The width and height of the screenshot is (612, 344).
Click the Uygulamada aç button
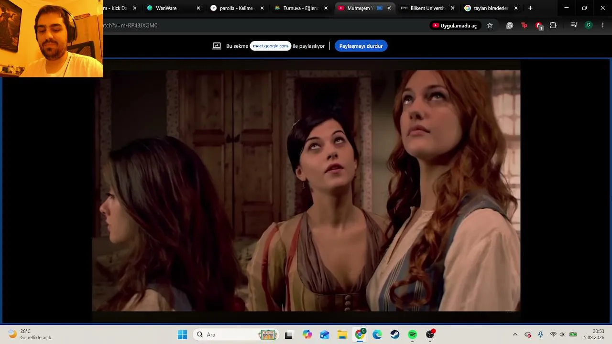(x=455, y=25)
